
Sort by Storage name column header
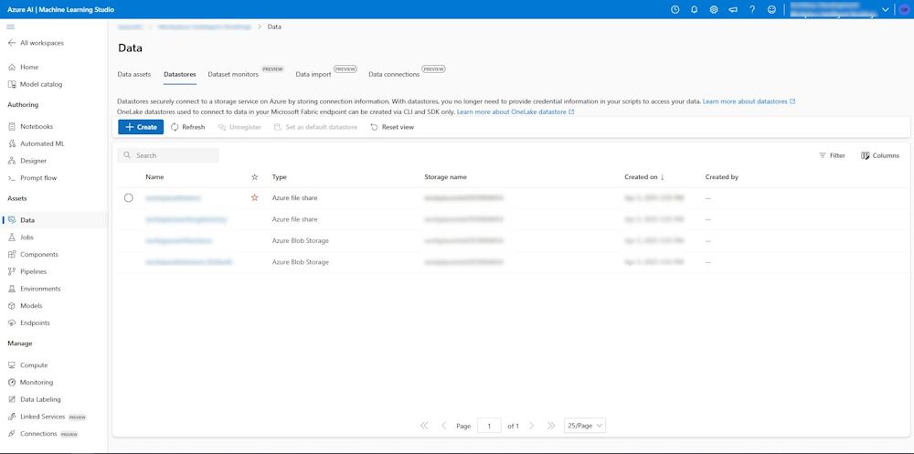pos(445,176)
